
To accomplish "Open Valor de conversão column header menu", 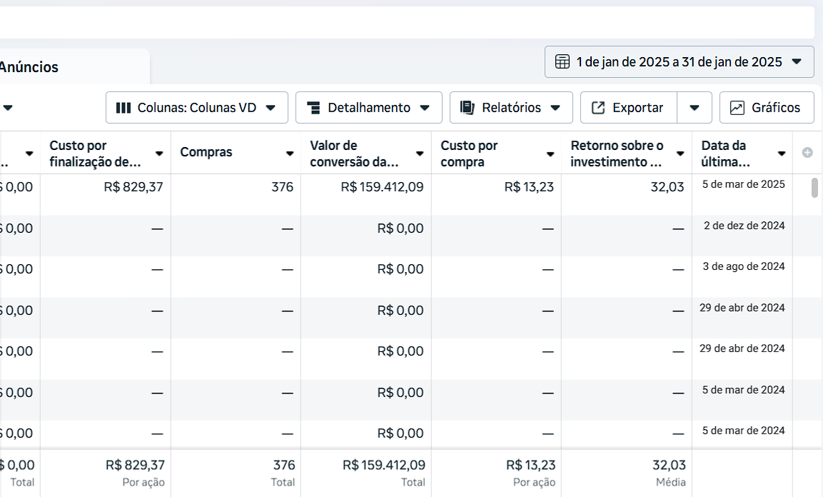I will click(420, 154).
